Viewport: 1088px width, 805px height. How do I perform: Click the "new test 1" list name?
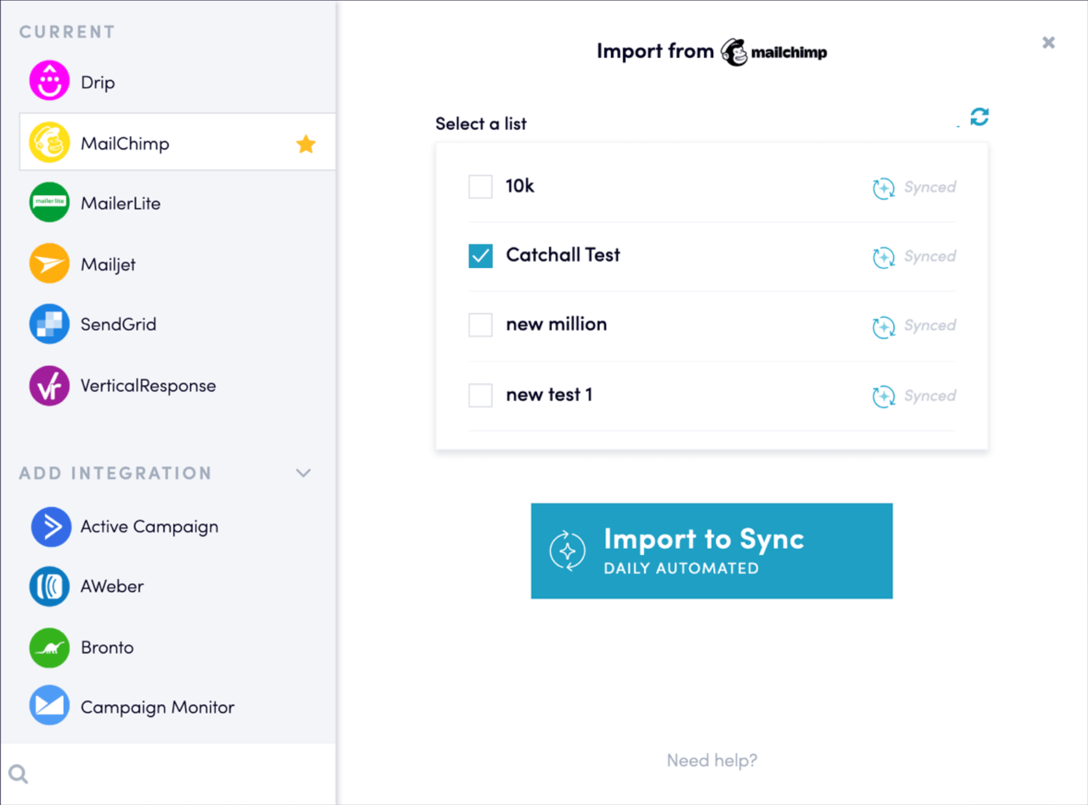549,395
